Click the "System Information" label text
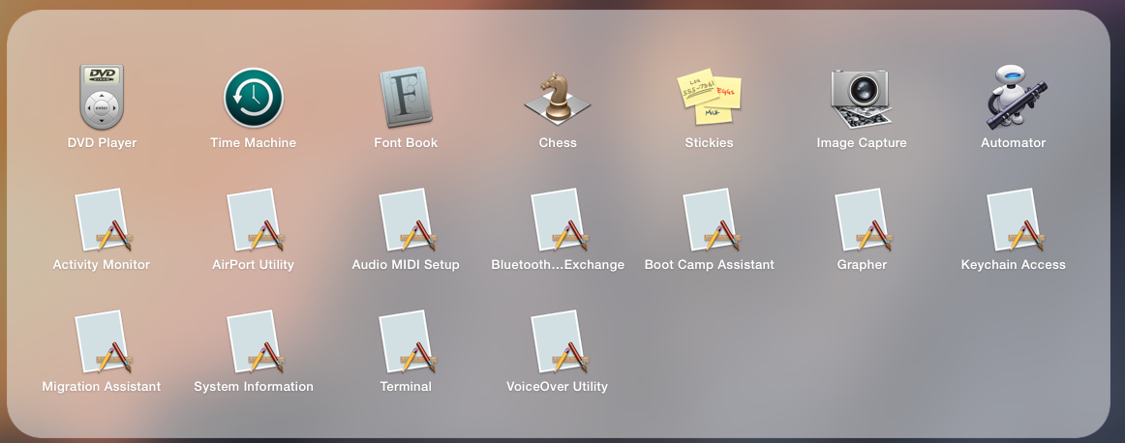1125x443 pixels. point(254,386)
